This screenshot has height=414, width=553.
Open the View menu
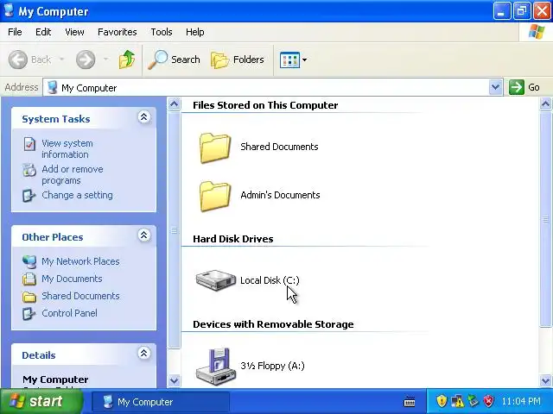pyautogui.click(x=74, y=32)
